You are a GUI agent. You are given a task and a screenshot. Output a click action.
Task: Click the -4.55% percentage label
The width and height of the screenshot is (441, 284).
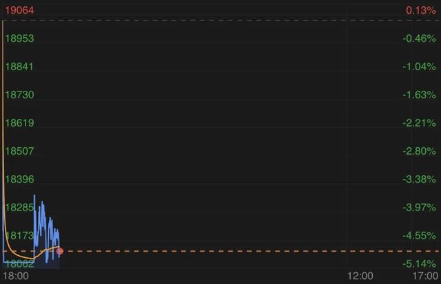pyautogui.click(x=419, y=235)
